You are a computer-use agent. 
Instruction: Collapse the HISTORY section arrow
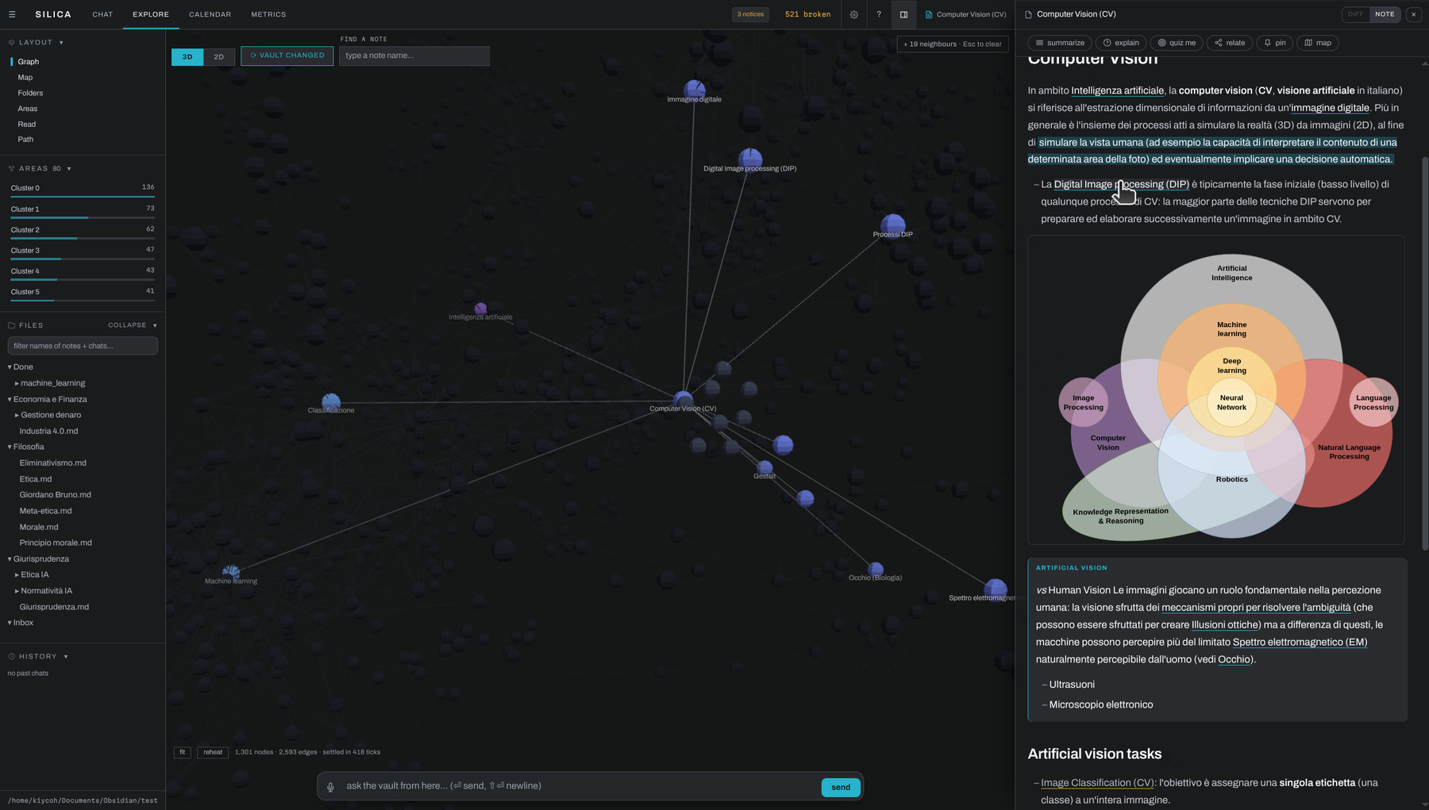(x=66, y=657)
